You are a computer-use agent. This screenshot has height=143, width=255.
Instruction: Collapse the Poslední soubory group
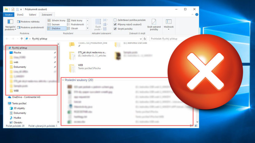(63, 80)
